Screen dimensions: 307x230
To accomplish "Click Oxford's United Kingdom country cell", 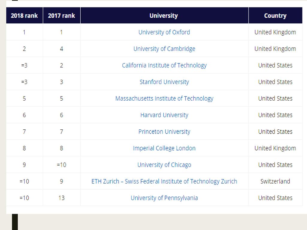I will (275, 32).
